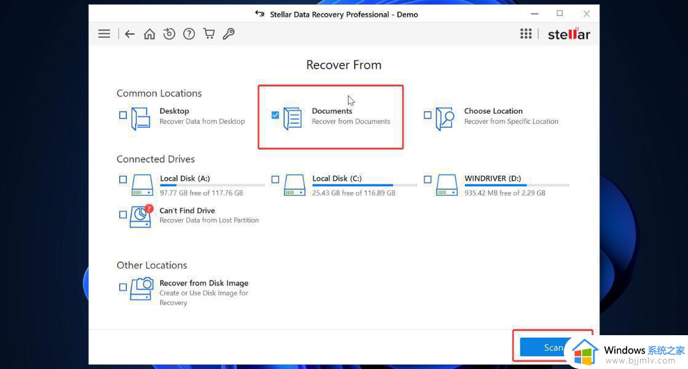Viewport: 688px width, 369px height.
Task: Click 'Recover from Specific Location' text
Action: 511,121
